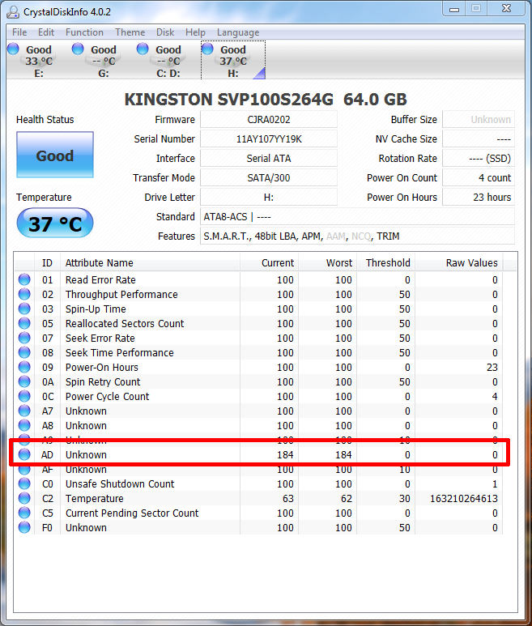Click status orb of Power Cycle Count row

[x=24, y=396]
